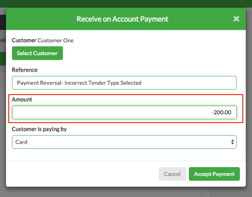Click the Customer is paying by label
The height and width of the screenshot is (197, 252).
point(39,129)
